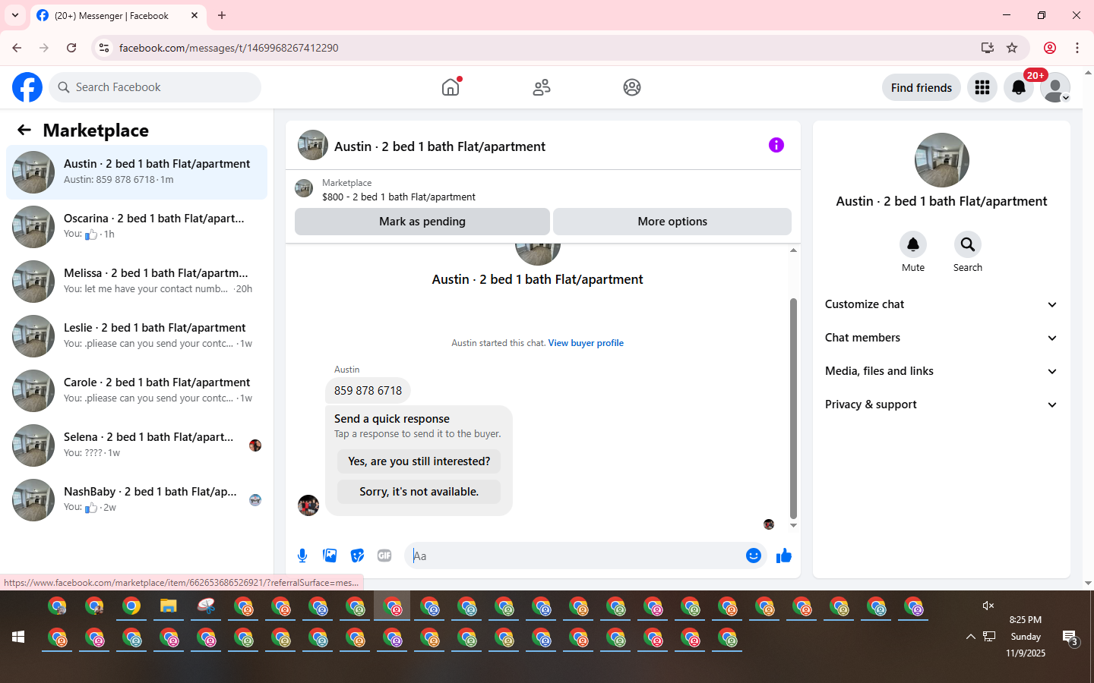This screenshot has height=683, width=1094.
Task: Click the browser back arrow
Action: 17,48
